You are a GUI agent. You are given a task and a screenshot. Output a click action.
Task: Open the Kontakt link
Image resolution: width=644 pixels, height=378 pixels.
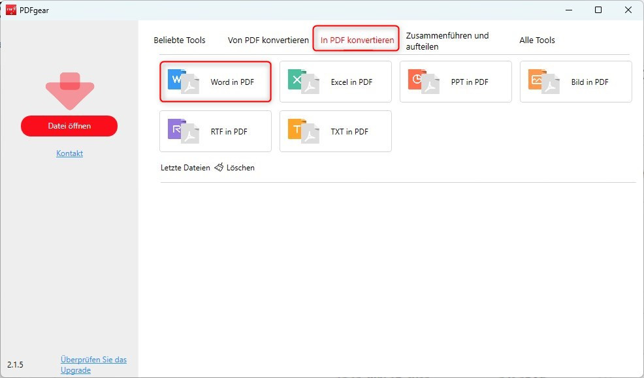(x=69, y=153)
